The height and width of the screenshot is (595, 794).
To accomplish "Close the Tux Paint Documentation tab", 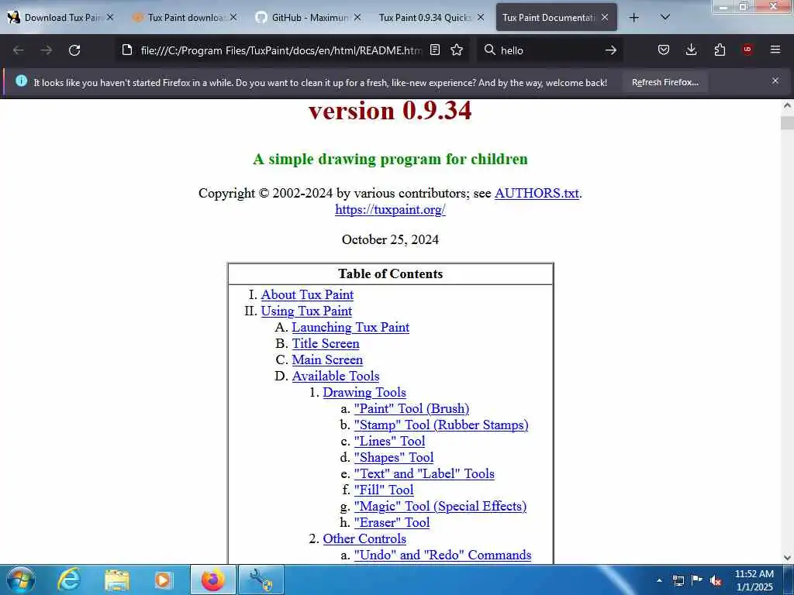I will pos(605,17).
